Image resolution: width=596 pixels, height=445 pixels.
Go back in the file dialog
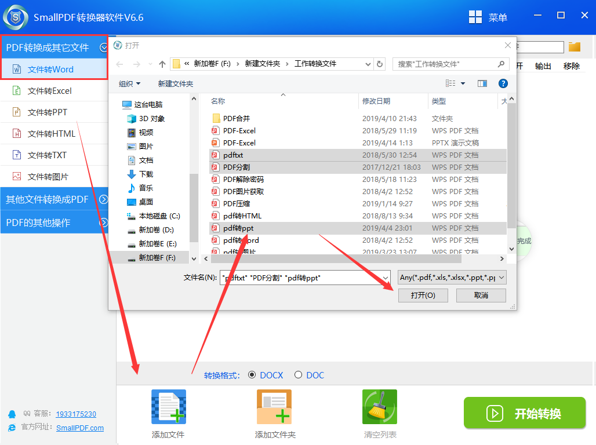[120, 64]
